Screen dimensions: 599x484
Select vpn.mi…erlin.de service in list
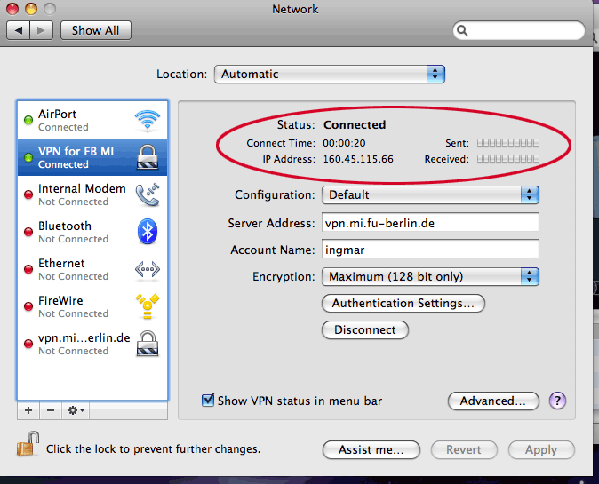pos(84,344)
